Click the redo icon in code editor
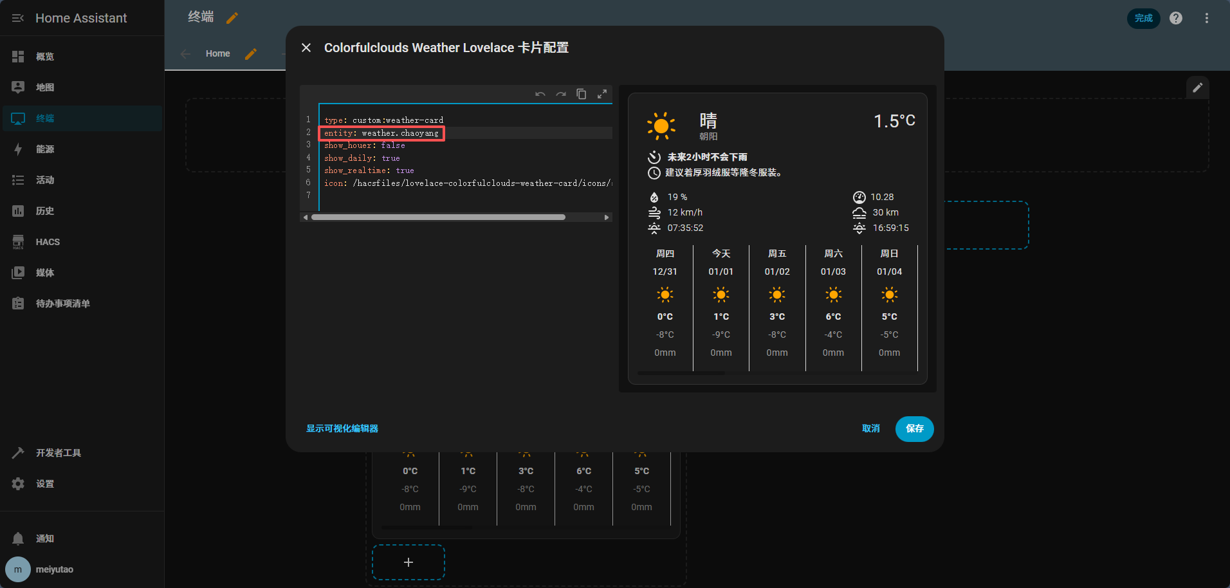This screenshot has width=1230, height=588. tap(561, 95)
